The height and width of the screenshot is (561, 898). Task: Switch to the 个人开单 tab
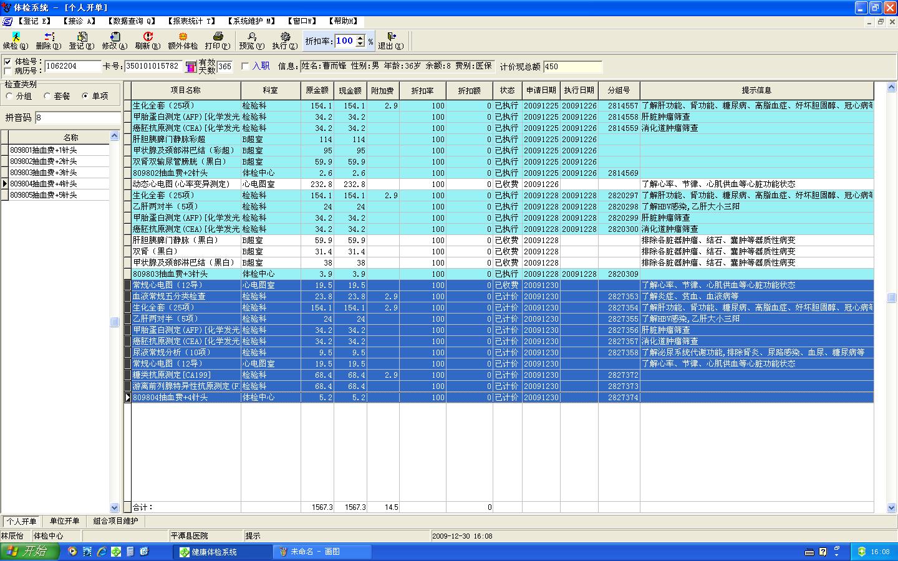(x=21, y=521)
